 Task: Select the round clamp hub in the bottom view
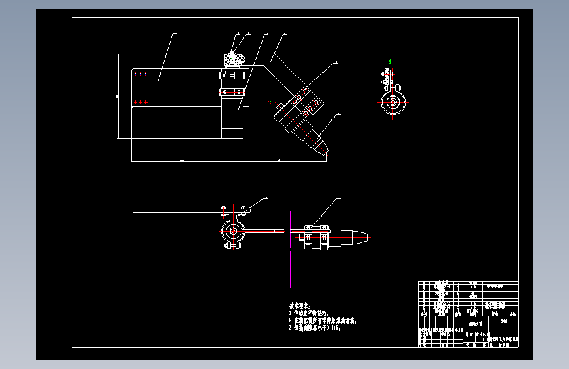(x=233, y=231)
